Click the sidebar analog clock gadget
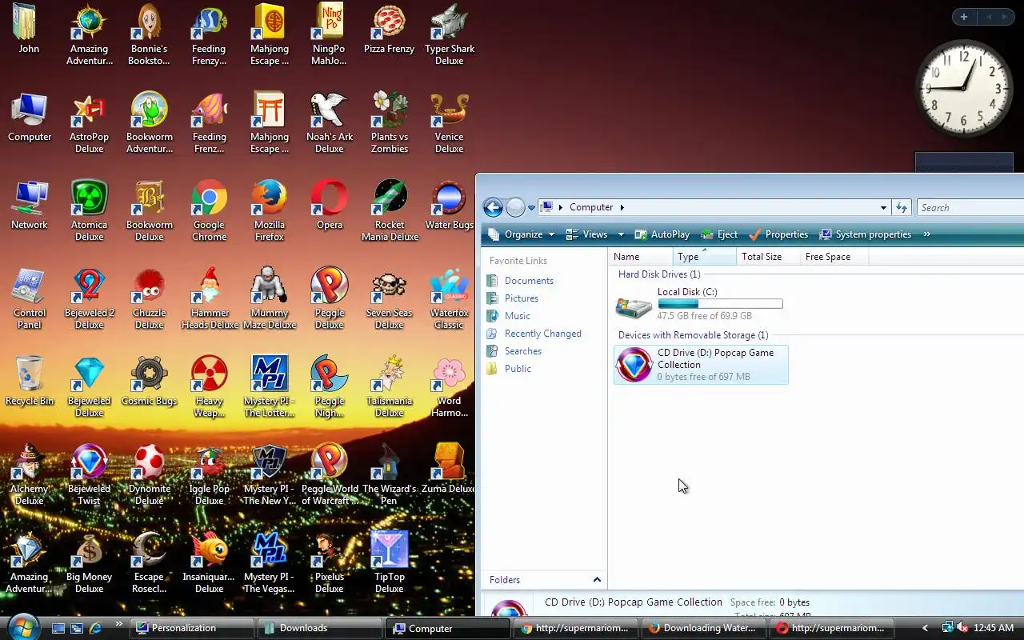Image resolution: width=1024 pixels, height=640 pixels. pos(964,88)
